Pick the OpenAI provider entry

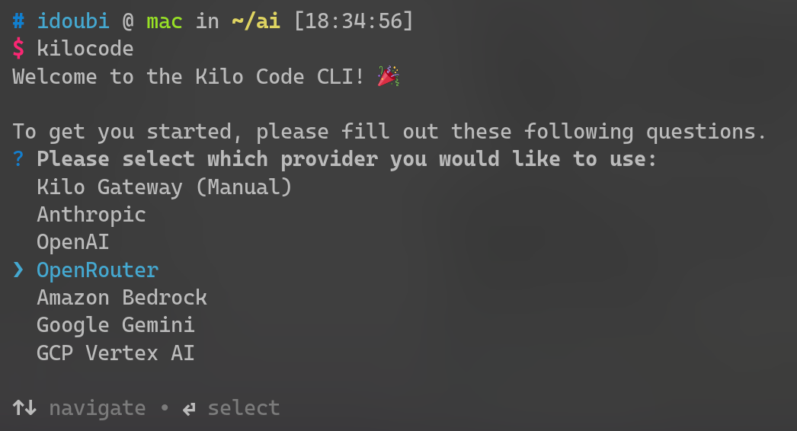click(x=72, y=242)
